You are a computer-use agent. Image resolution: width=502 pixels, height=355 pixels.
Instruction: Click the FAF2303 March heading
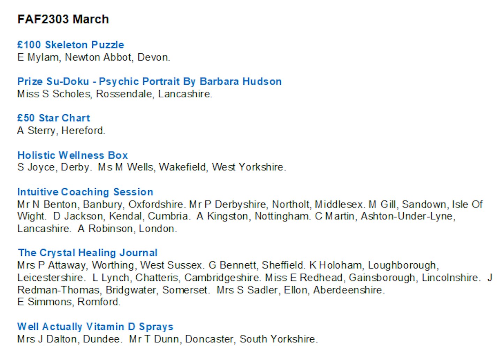(x=63, y=19)
